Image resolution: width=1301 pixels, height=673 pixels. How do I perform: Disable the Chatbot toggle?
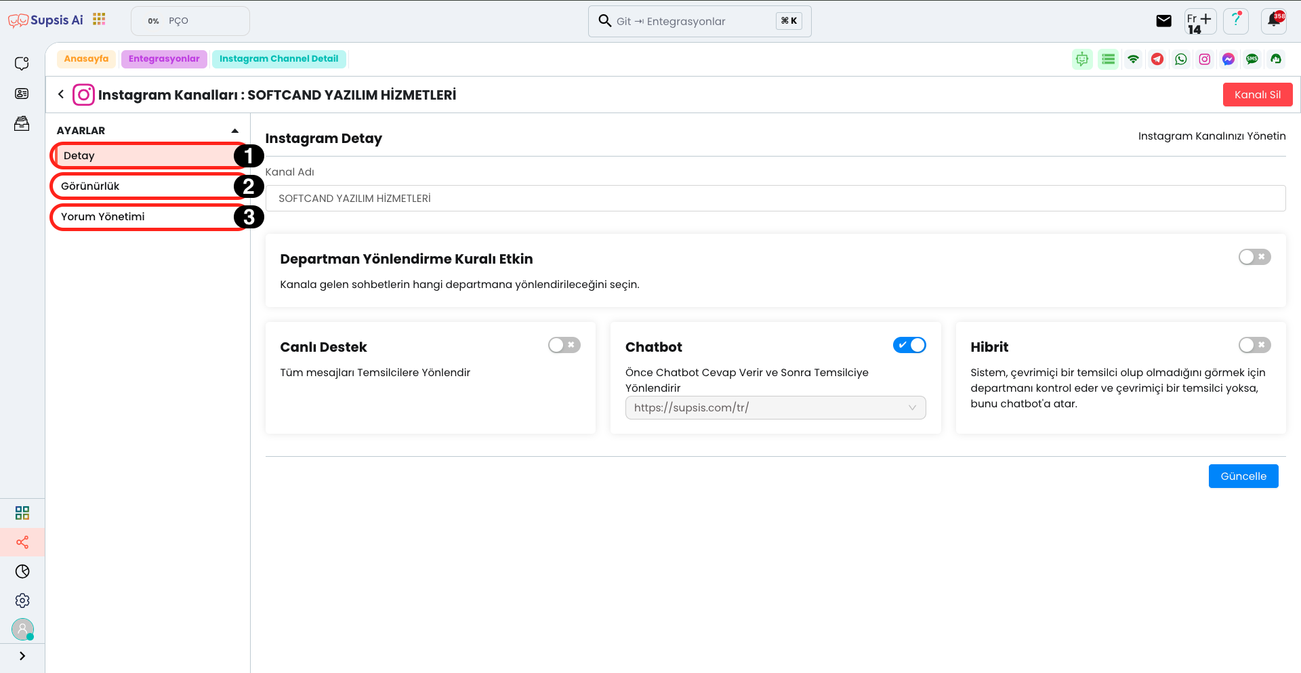909,345
